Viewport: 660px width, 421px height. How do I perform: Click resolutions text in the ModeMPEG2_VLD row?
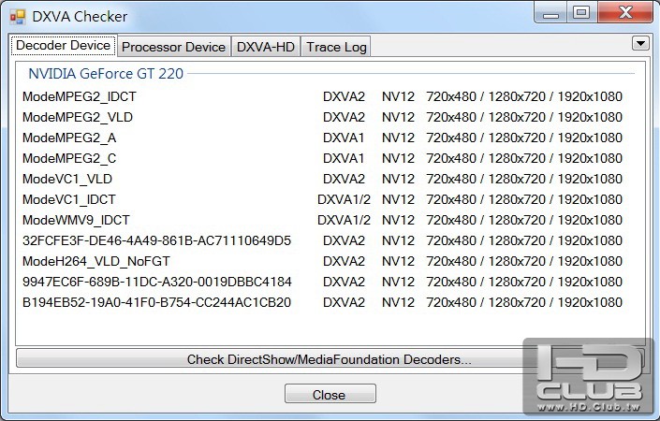click(524, 117)
